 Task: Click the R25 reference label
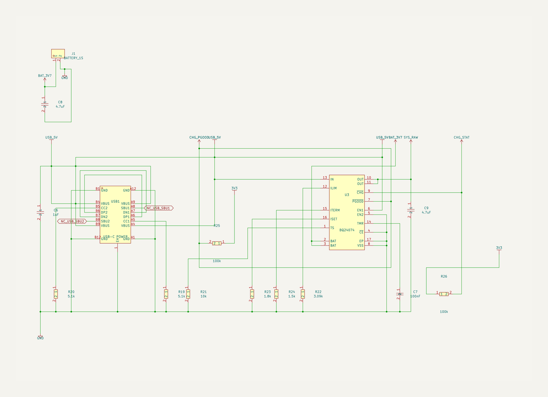click(x=217, y=226)
